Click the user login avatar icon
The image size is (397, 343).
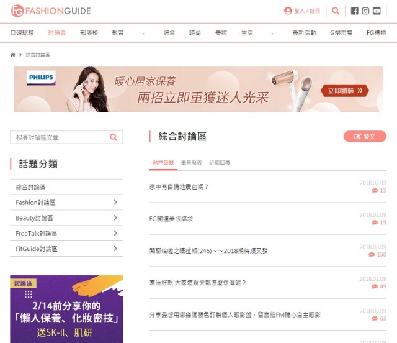(288, 11)
